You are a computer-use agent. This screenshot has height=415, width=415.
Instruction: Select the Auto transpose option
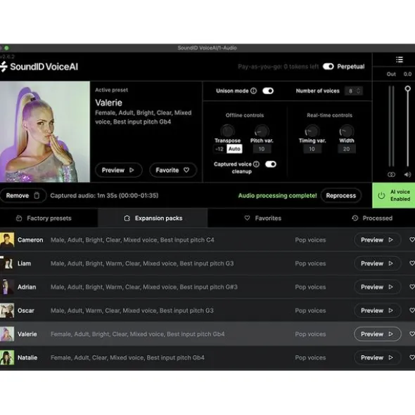coord(234,149)
